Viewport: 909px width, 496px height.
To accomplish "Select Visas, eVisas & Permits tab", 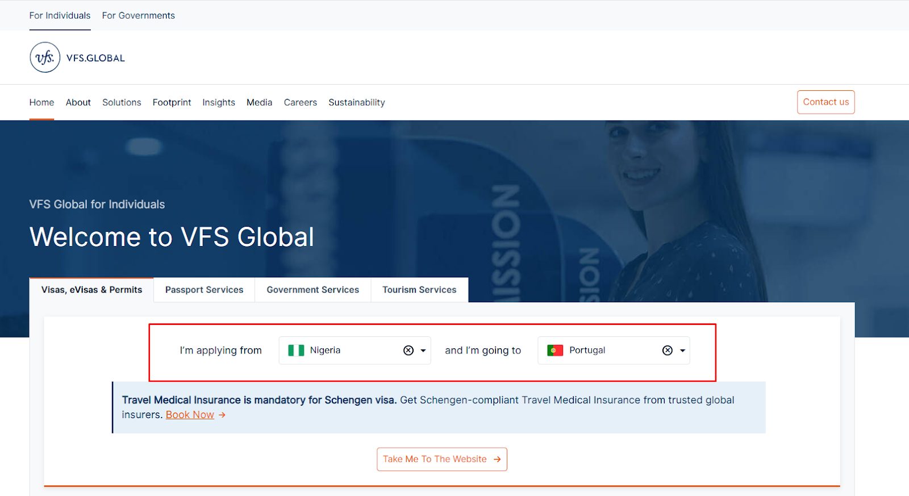I will 91,290.
